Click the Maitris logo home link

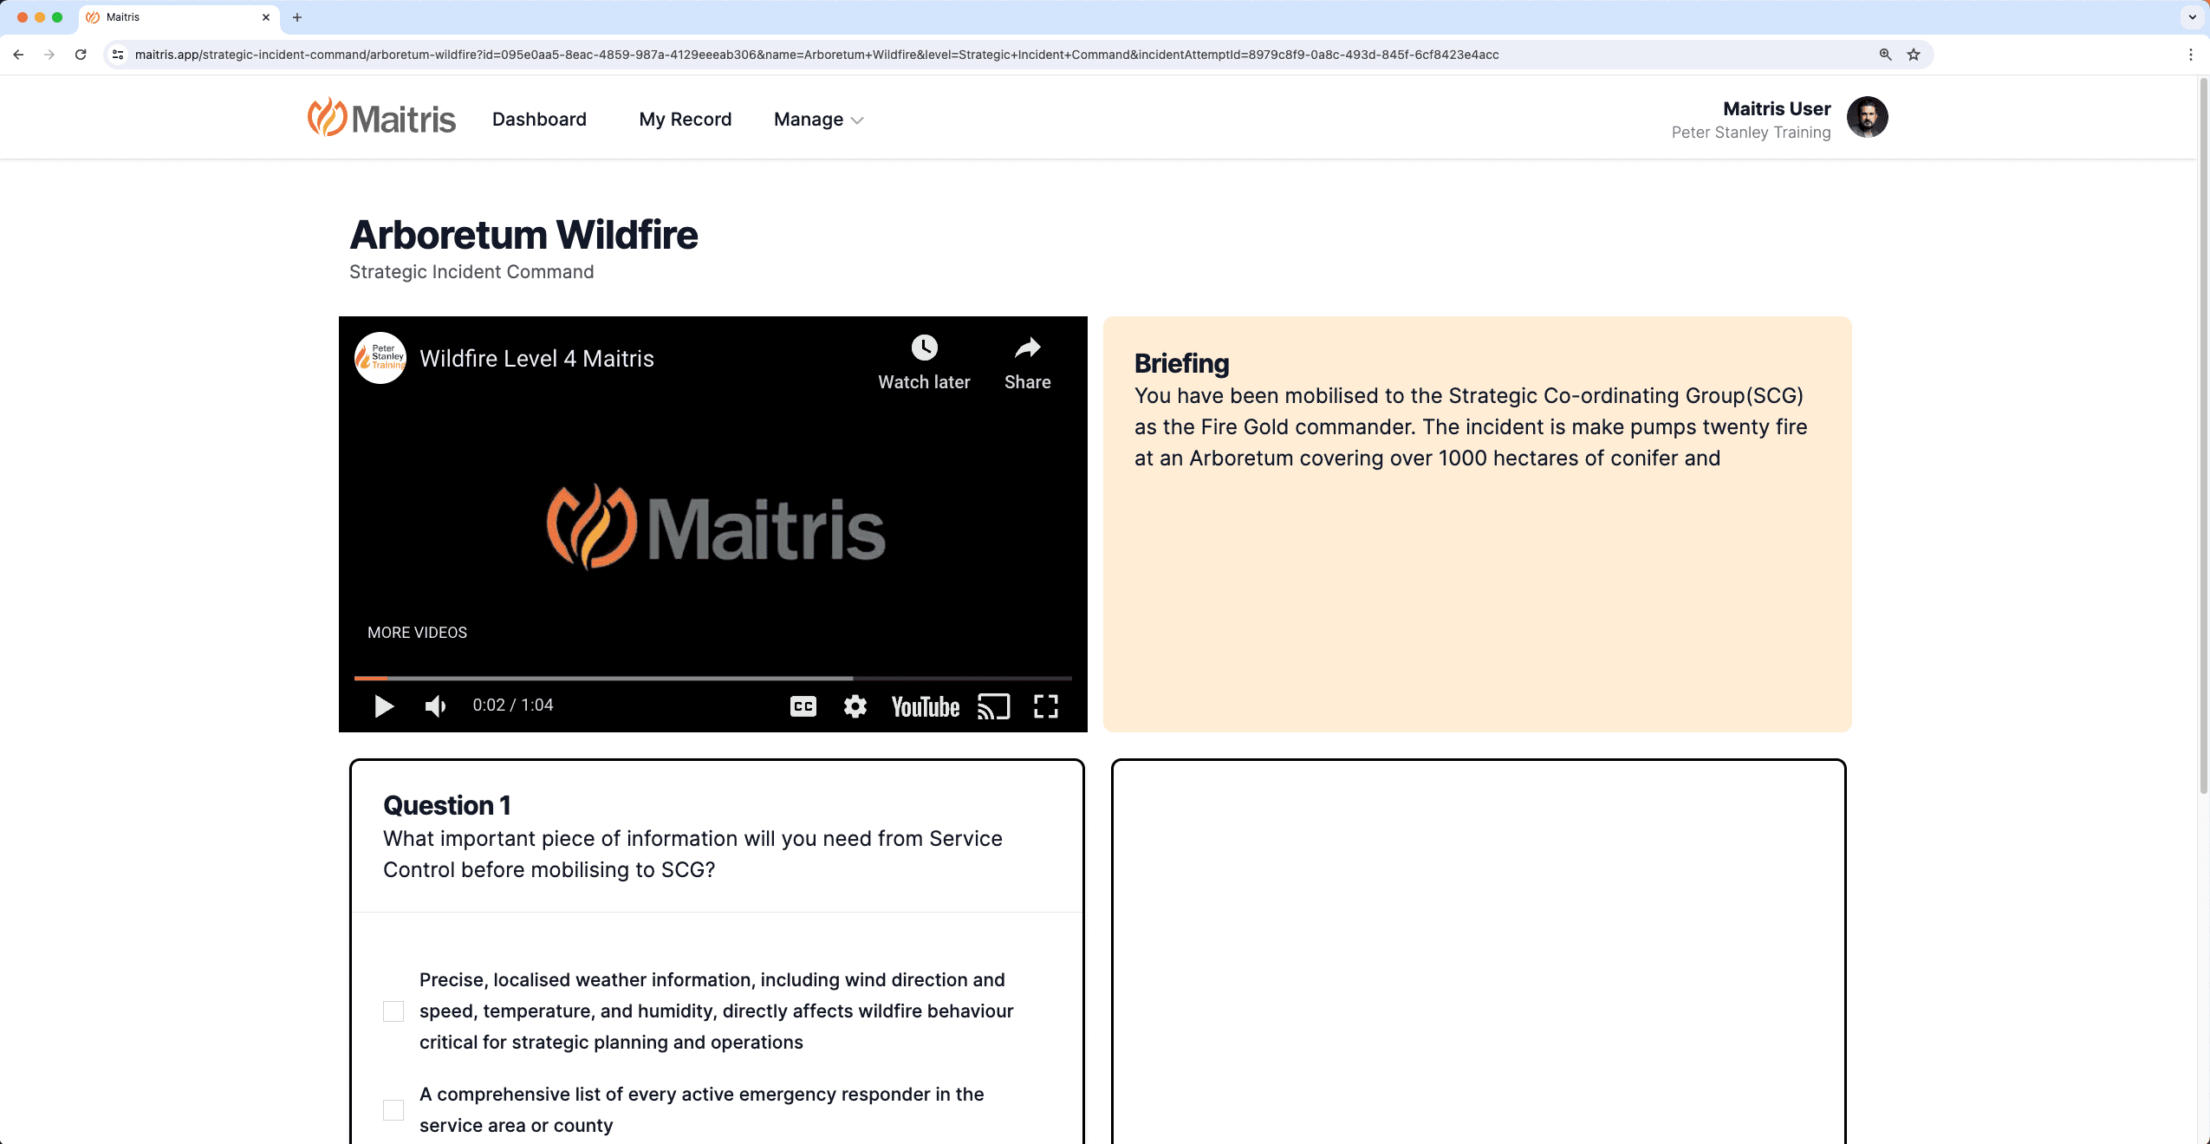pyautogui.click(x=381, y=118)
